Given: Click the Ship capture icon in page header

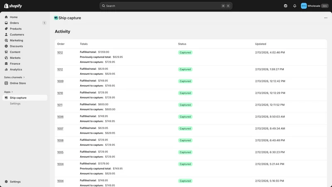Looking at the screenshot, I should (56, 18).
